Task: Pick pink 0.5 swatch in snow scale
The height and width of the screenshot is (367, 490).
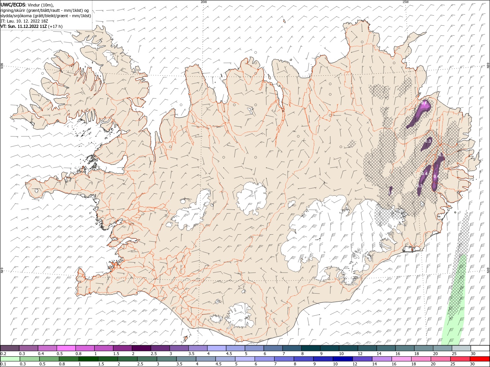Action: click(66, 348)
